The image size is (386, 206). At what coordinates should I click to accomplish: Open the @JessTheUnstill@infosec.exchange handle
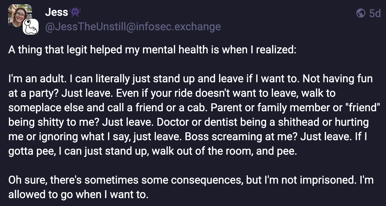(133, 26)
